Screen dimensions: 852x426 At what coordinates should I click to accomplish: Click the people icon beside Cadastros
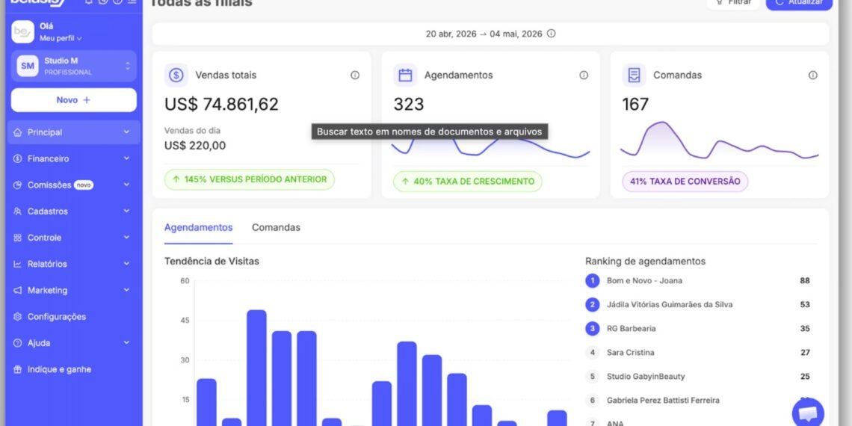coord(17,212)
